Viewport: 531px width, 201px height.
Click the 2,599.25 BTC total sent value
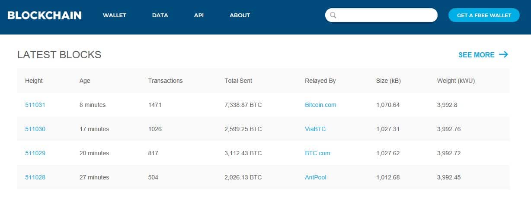tap(243, 129)
